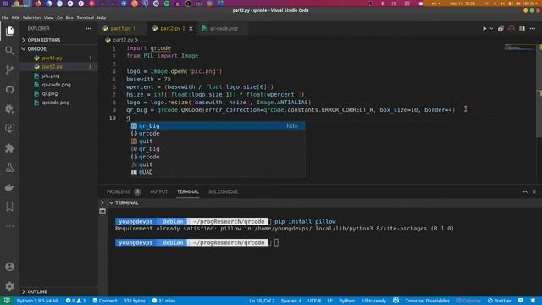Screen dimensions: 542x305
Task: Open Explorer views and more actions menu
Action: [88, 28]
